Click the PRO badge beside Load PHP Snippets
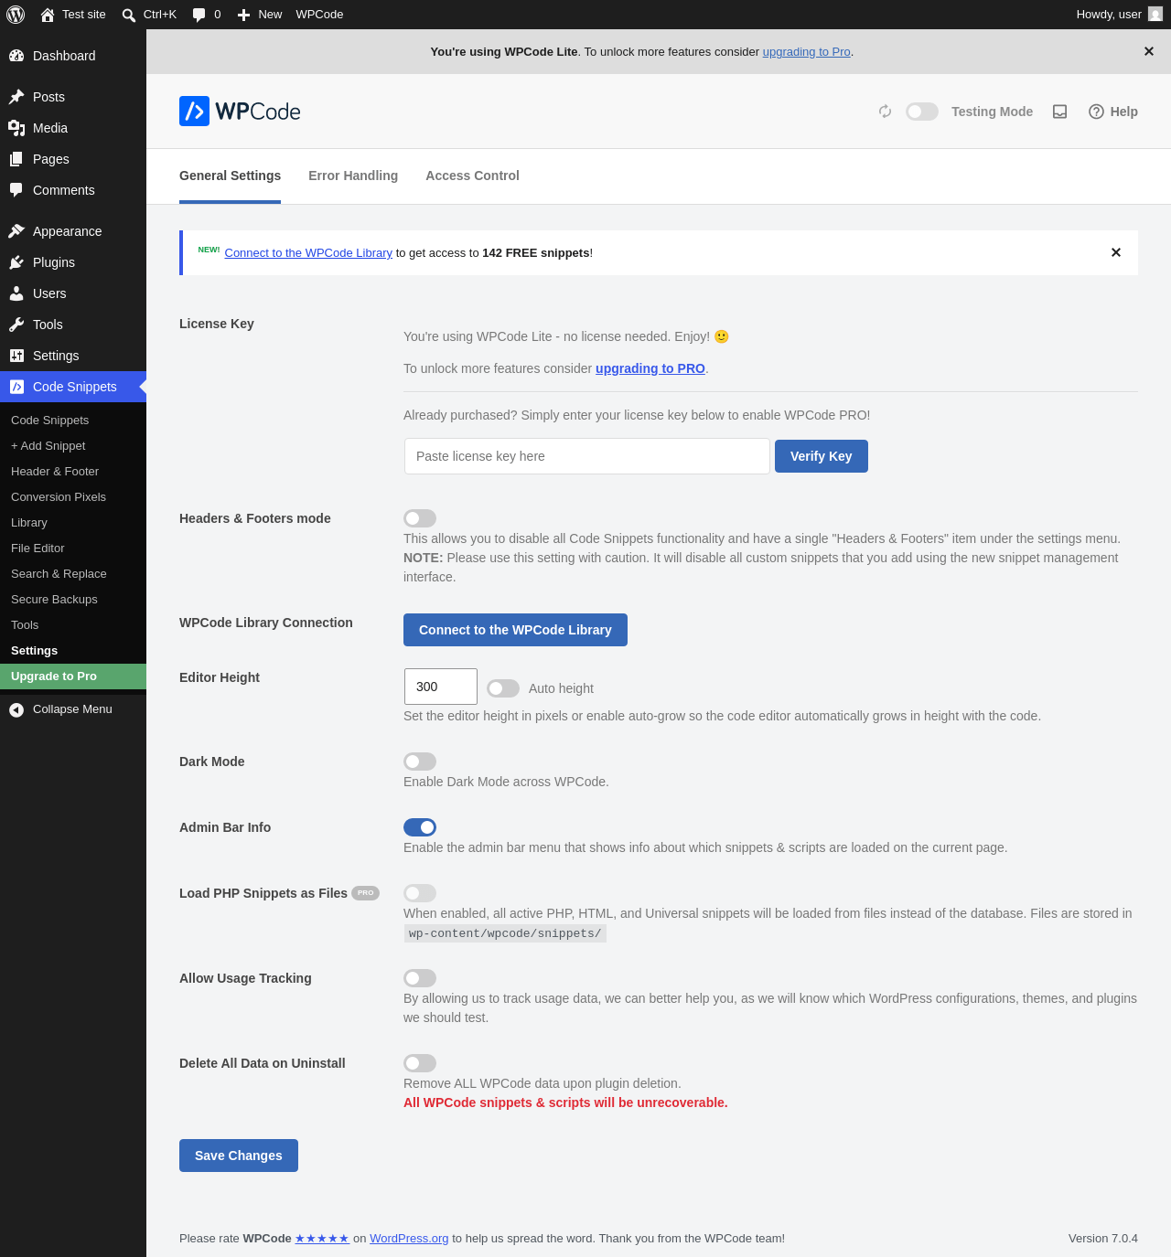The image size is (1171, 1257). pos(366,893)
